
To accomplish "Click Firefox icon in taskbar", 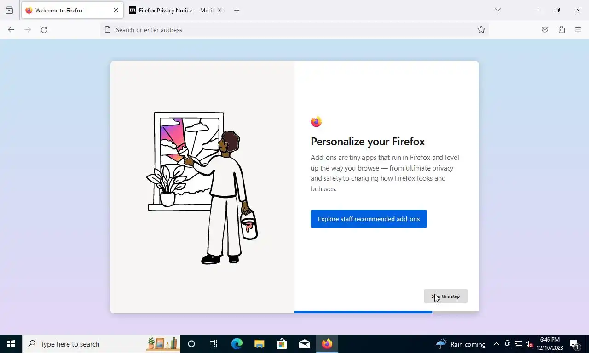I will pos(327,344).
